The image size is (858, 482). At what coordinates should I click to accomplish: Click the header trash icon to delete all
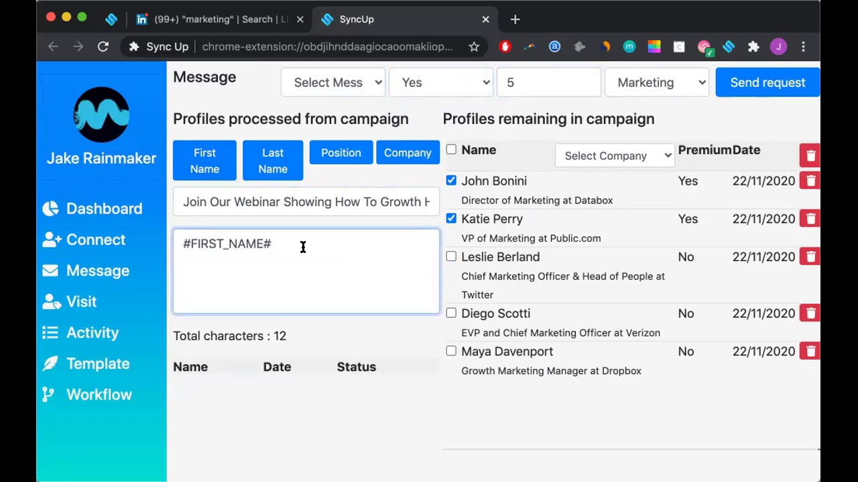(x=810, y=156)
